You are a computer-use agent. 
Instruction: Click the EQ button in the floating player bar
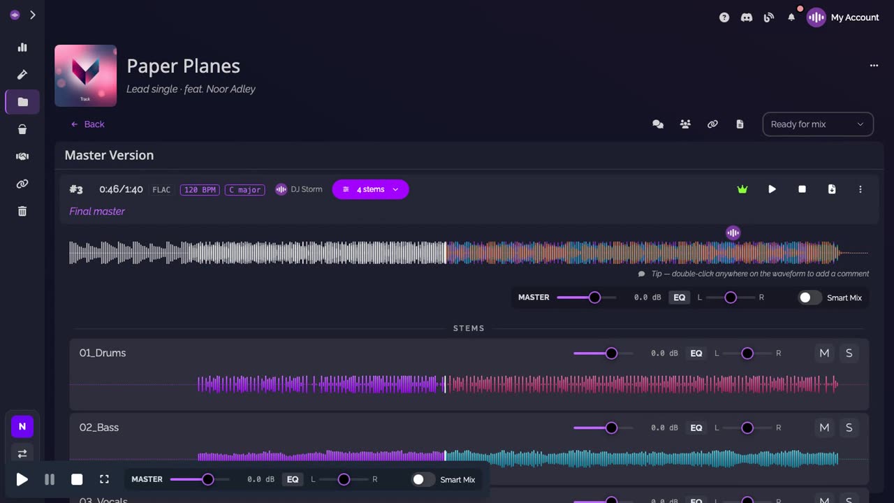(293, 479)
